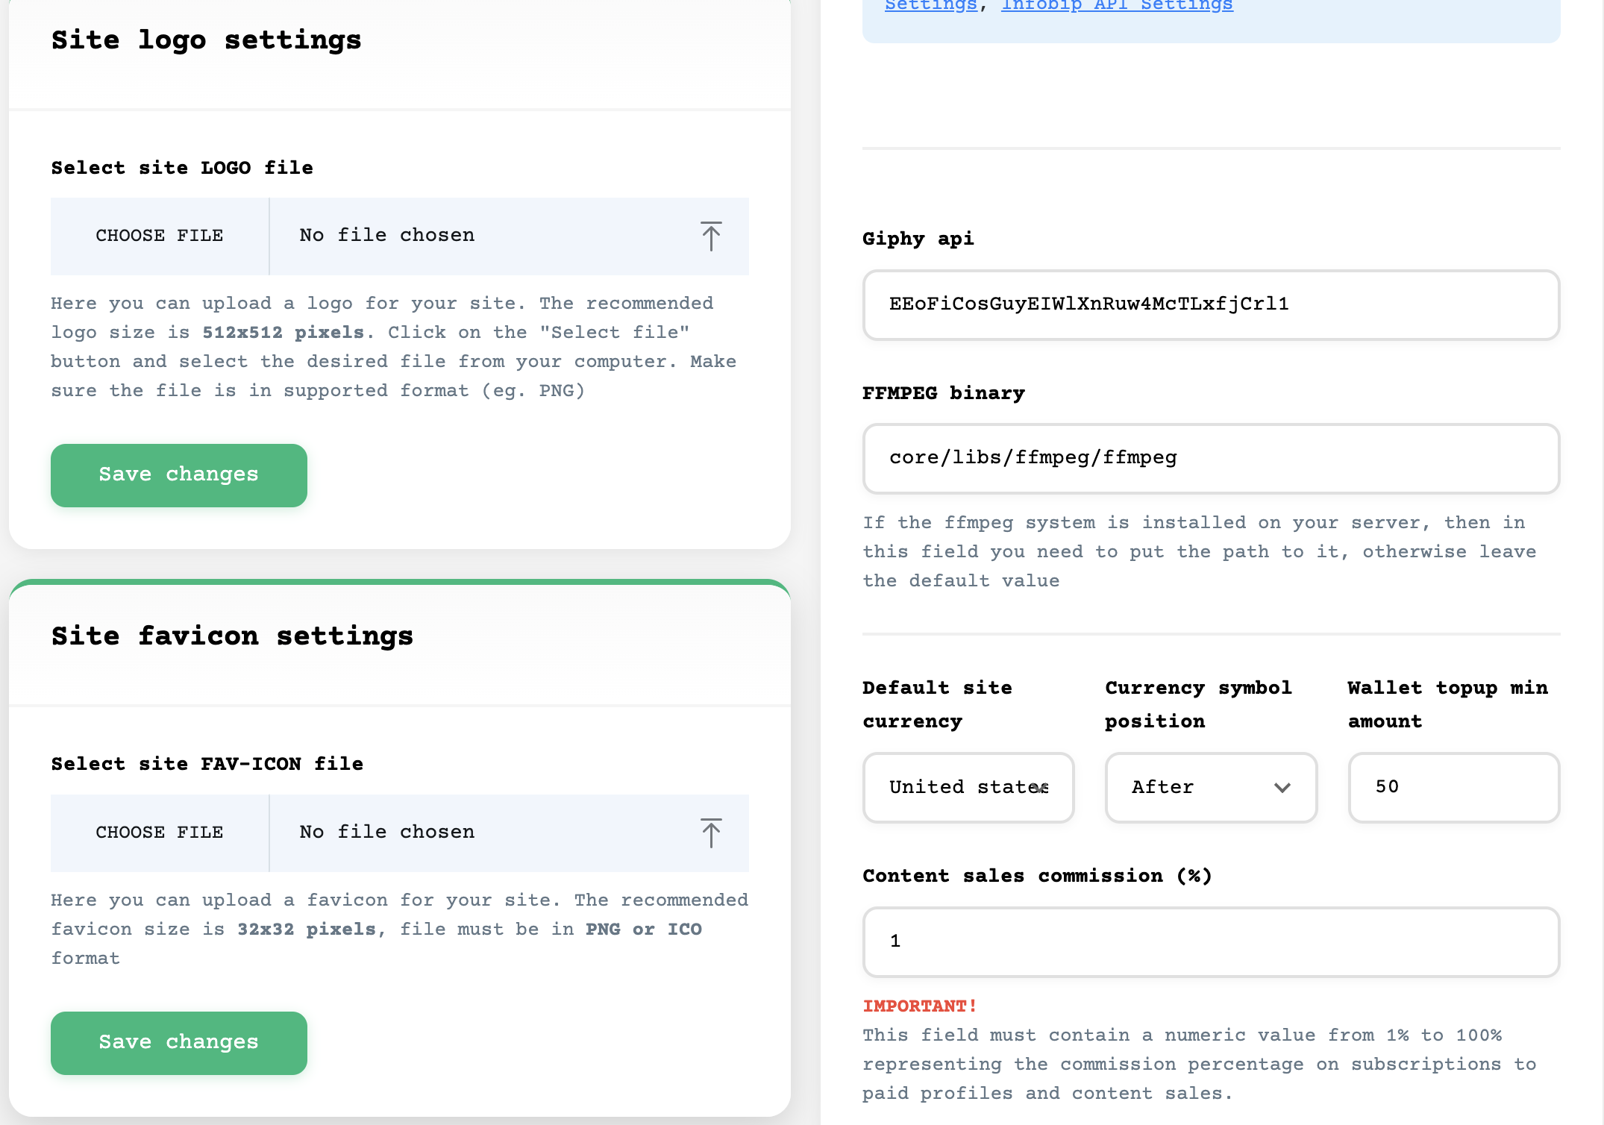The width and height of the screenshot is (1604, 1125).
Task: Click the Giphy api key field
Action: (x=1210, y=304)
